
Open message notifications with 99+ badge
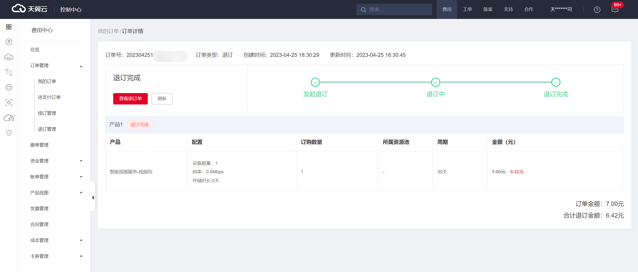click(615, 10)
